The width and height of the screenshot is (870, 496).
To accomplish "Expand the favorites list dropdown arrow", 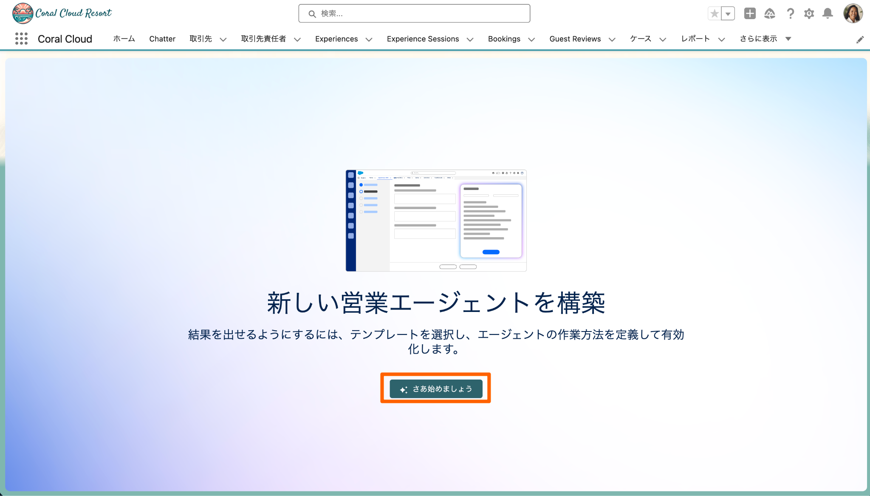I will click(728, 14).
